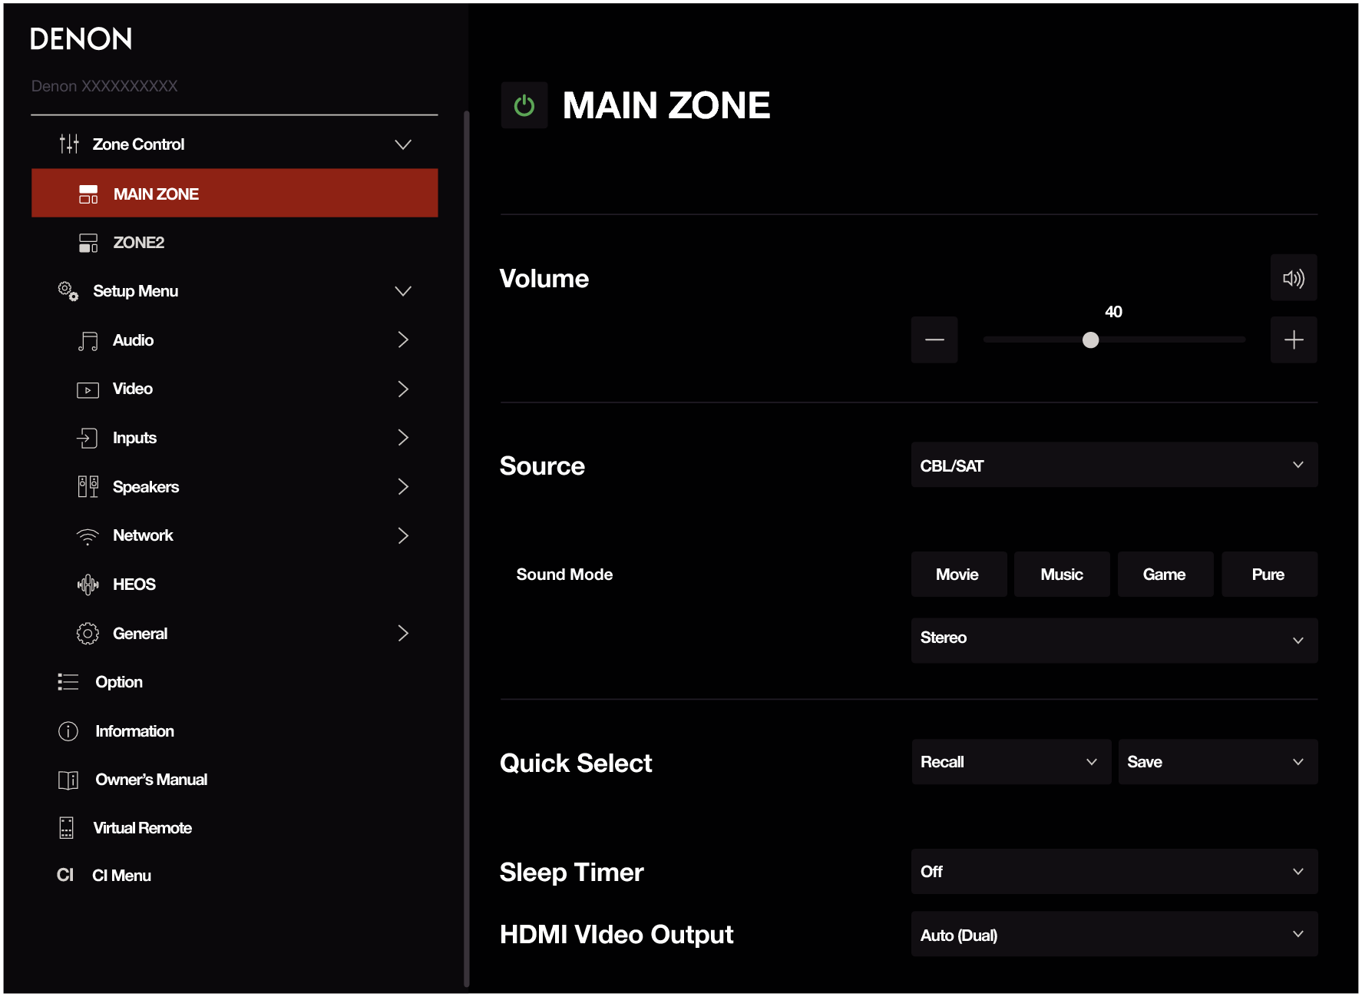Decrease volume with the minus button
The width and height of the screenshot is (1362, 997).
[x=934, y=340]
